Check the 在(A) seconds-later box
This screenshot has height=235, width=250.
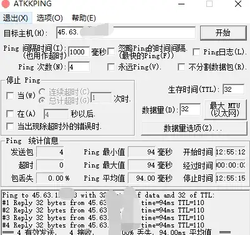click(10, 114)
